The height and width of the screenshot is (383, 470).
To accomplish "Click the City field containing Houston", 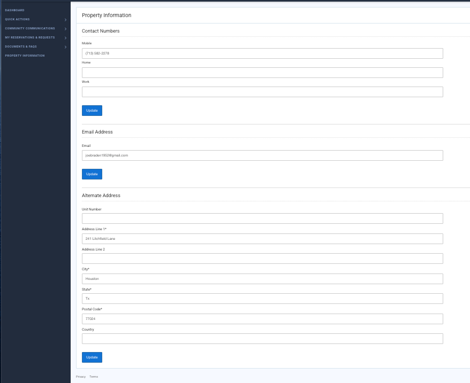I will click(262, 279).
